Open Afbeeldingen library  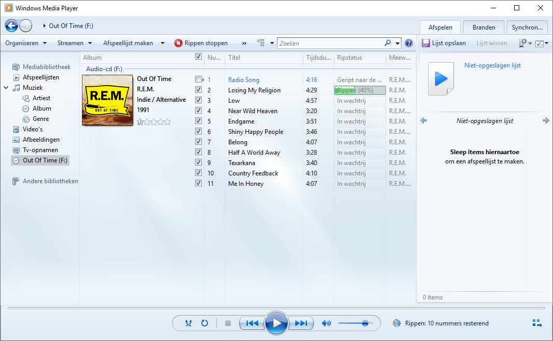[41, 140]
